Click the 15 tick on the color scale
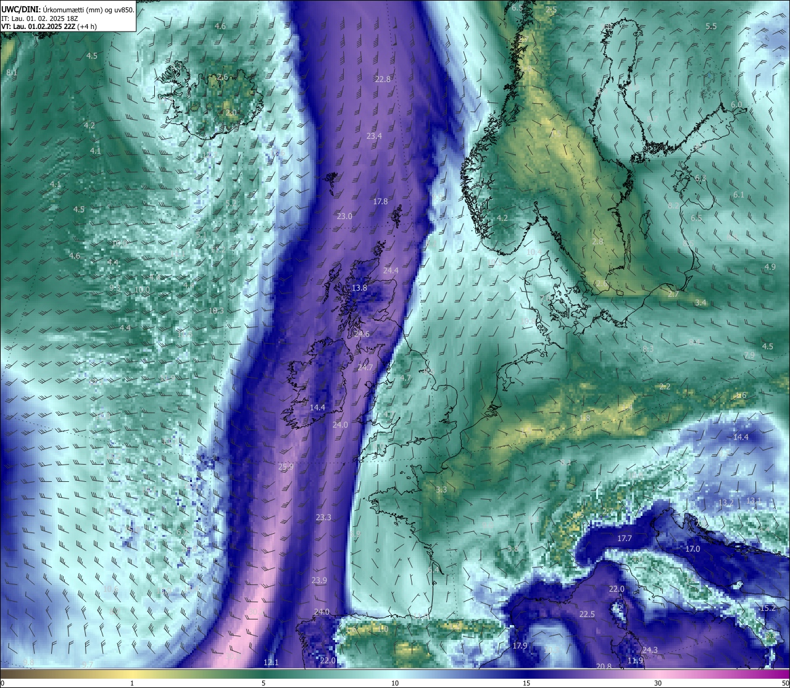790x688 pixels. click(x=526, y=682)
